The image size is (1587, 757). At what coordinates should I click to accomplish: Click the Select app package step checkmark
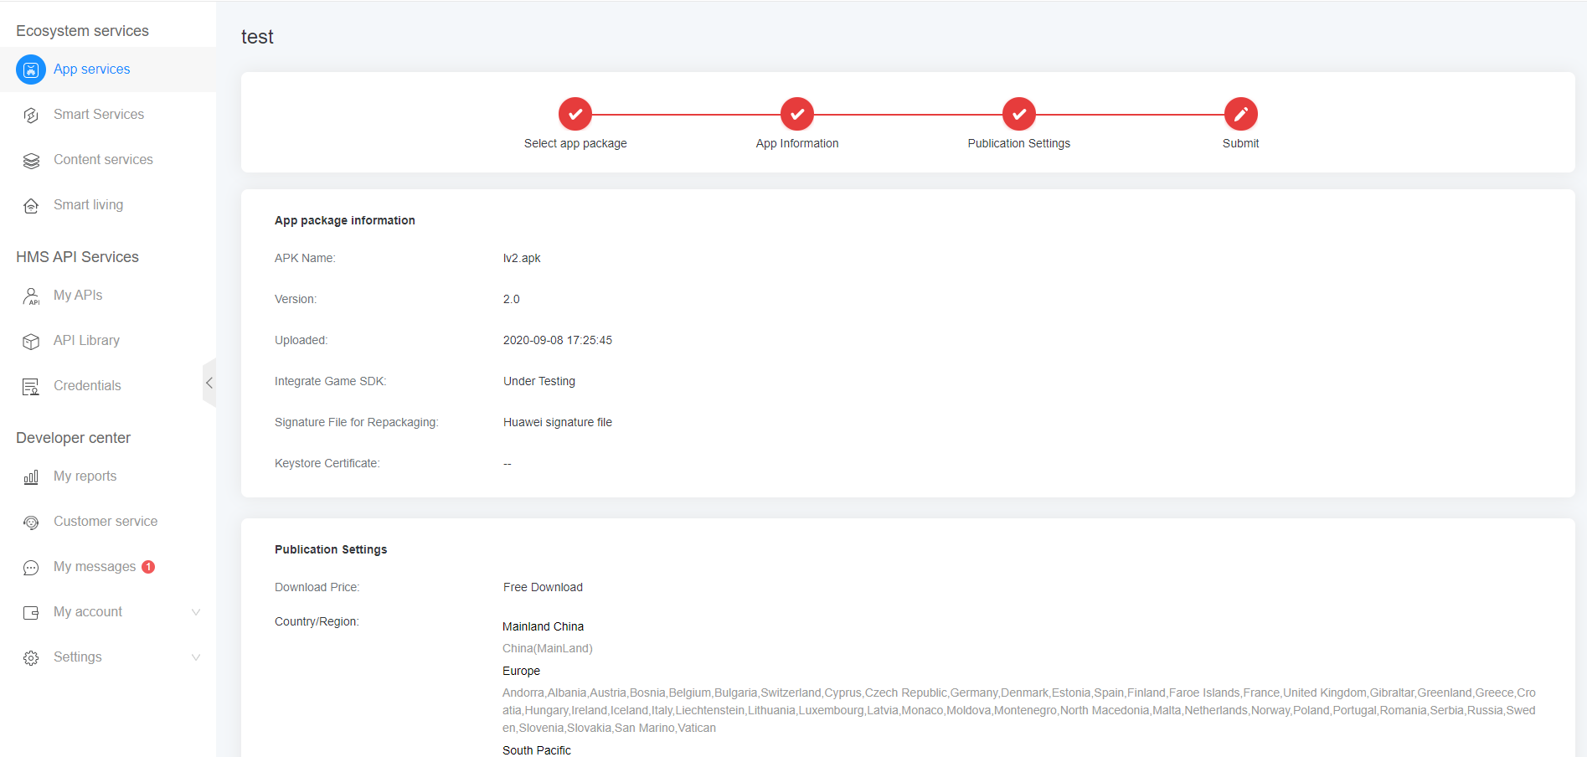point(575,114)
